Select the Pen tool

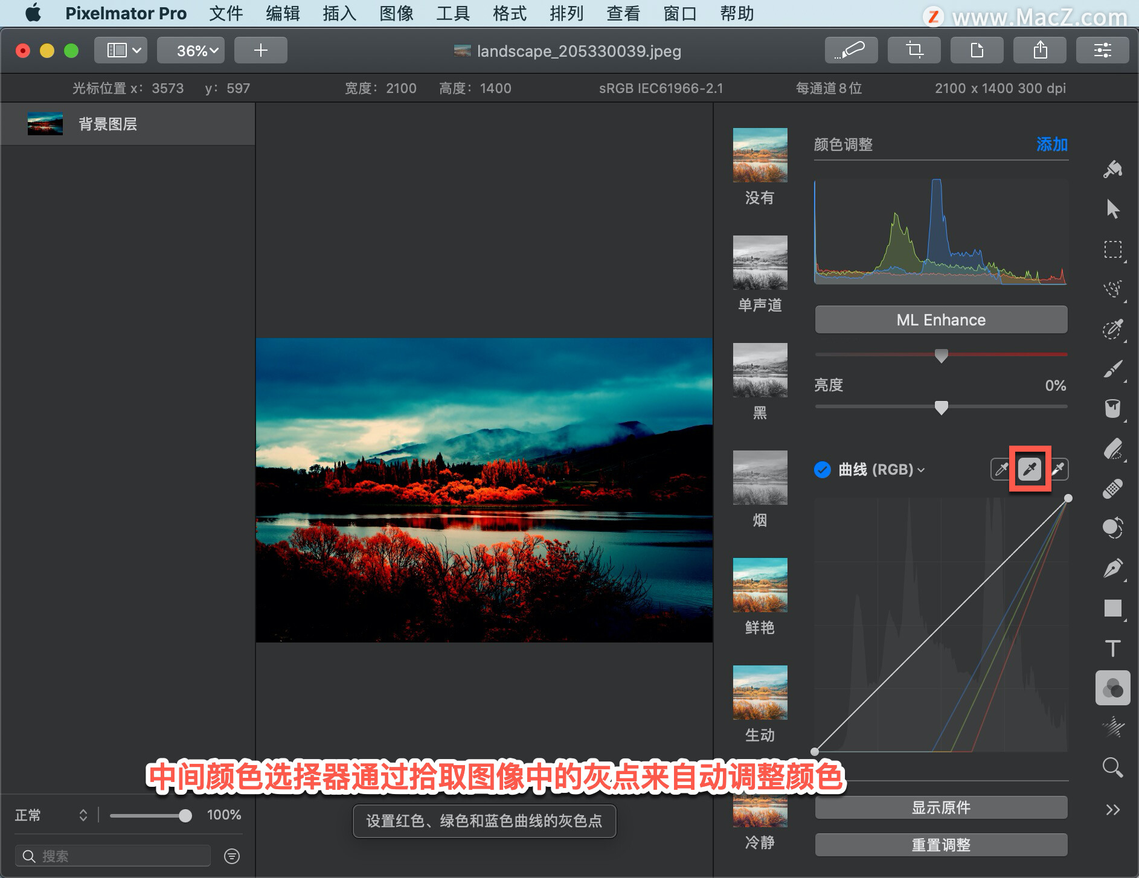[x=1112, y=568]
